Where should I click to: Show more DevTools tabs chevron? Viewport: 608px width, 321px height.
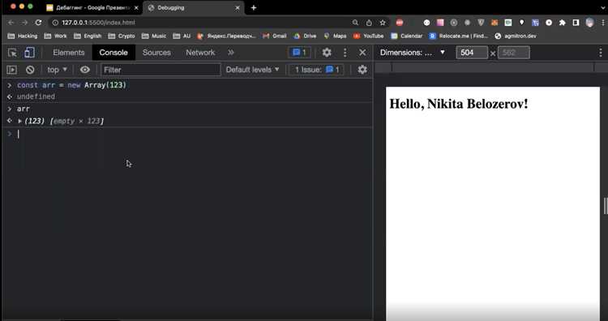click(231, 53)
